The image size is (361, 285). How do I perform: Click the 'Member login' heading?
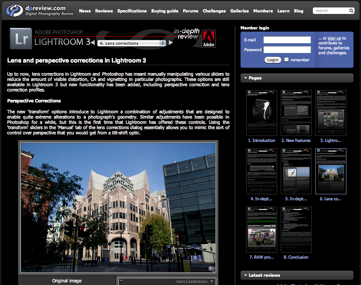point(255,28)
